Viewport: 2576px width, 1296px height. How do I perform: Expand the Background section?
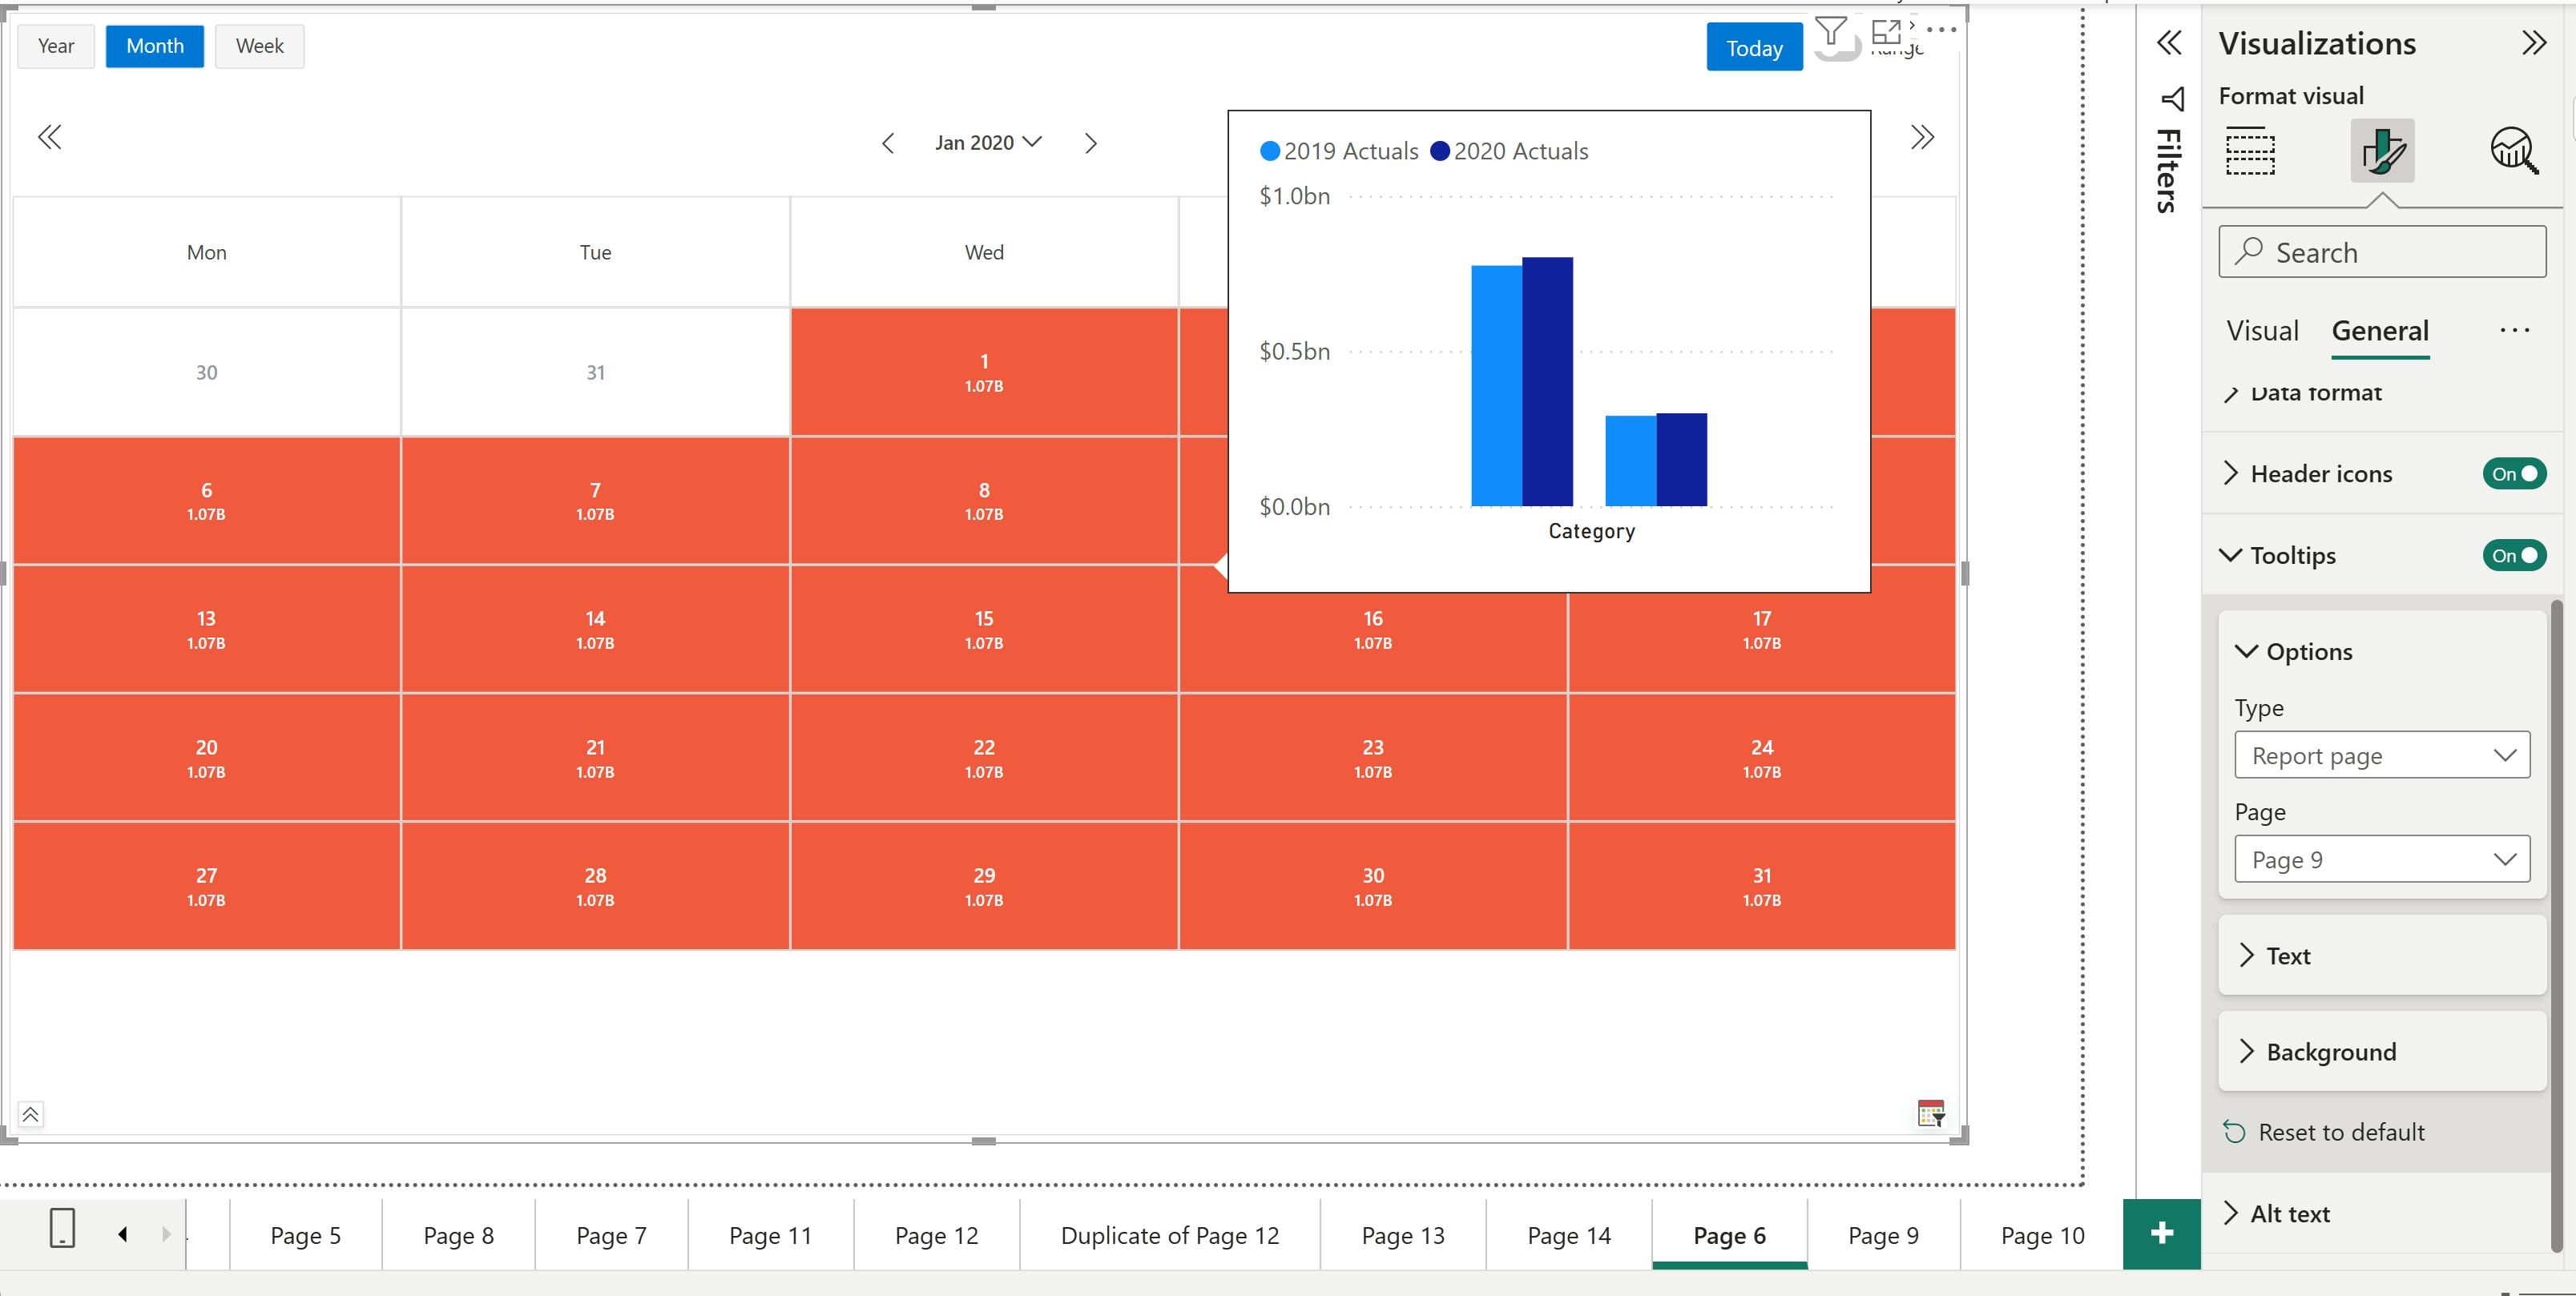point(2330,1052)
